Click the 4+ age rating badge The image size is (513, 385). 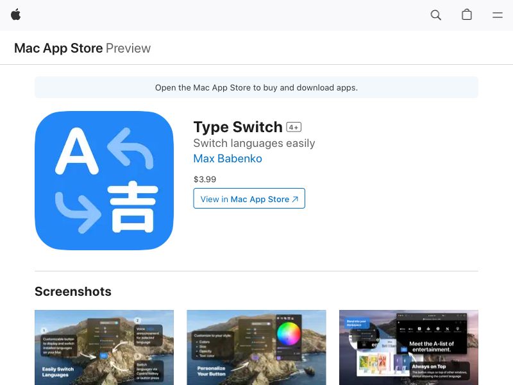(x=294, y=127)
